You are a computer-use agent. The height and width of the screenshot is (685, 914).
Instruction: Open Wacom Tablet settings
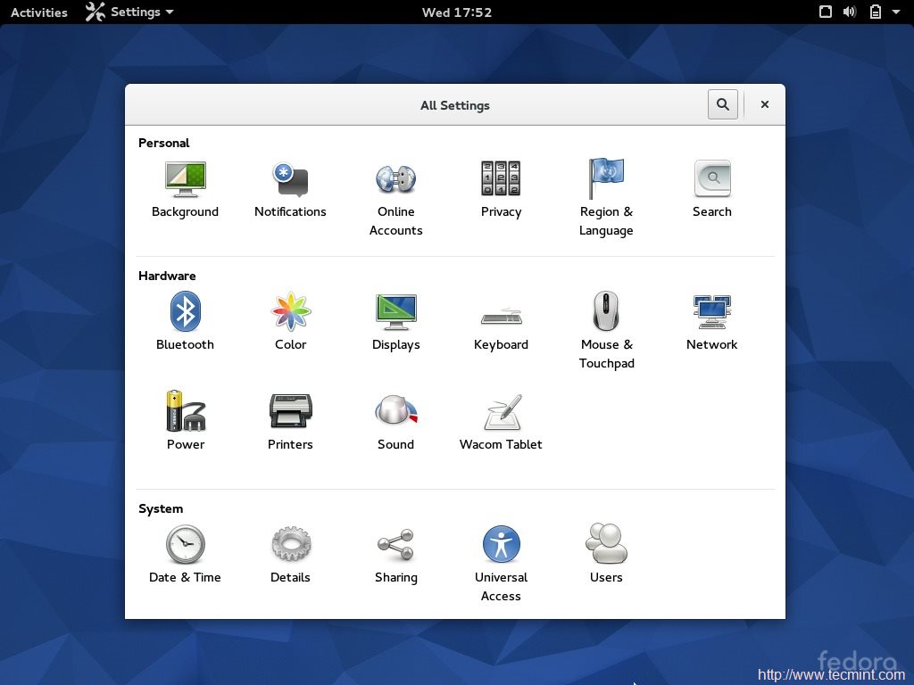pyautogui.click(x=501, y=410)
